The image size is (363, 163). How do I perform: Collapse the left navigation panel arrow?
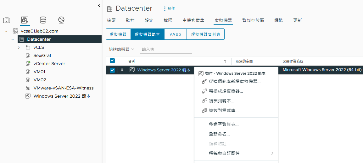99,5
